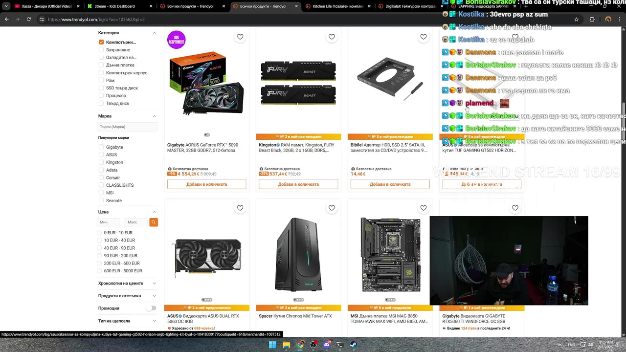The width and height of the screenshot is (626, 352).
Task: Click the orange price search icon
Action: click(x=154, y=222)
